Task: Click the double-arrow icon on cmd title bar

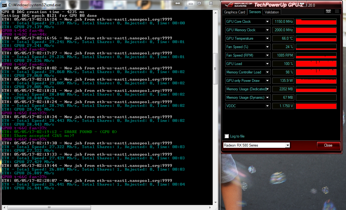Action: click(178, 3)
